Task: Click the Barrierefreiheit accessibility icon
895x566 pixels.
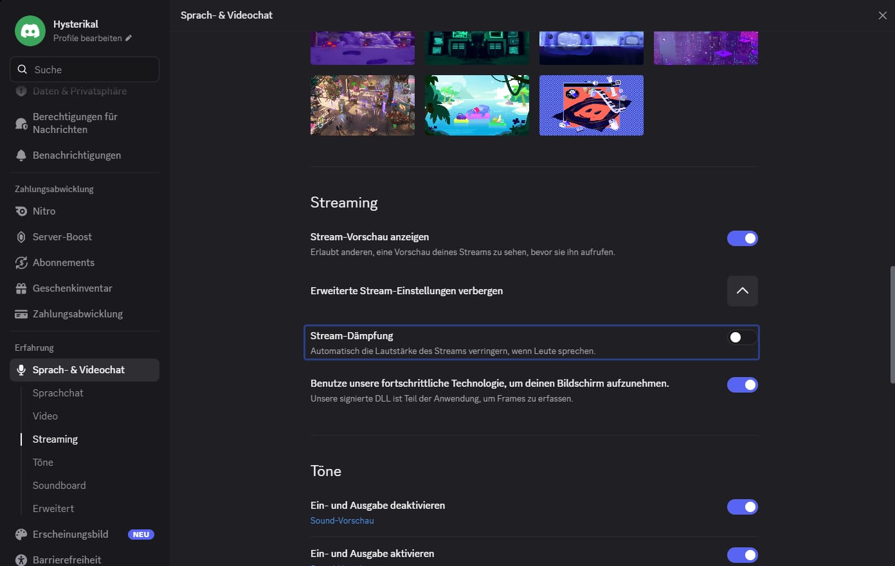Action: (x=21, y=560)
